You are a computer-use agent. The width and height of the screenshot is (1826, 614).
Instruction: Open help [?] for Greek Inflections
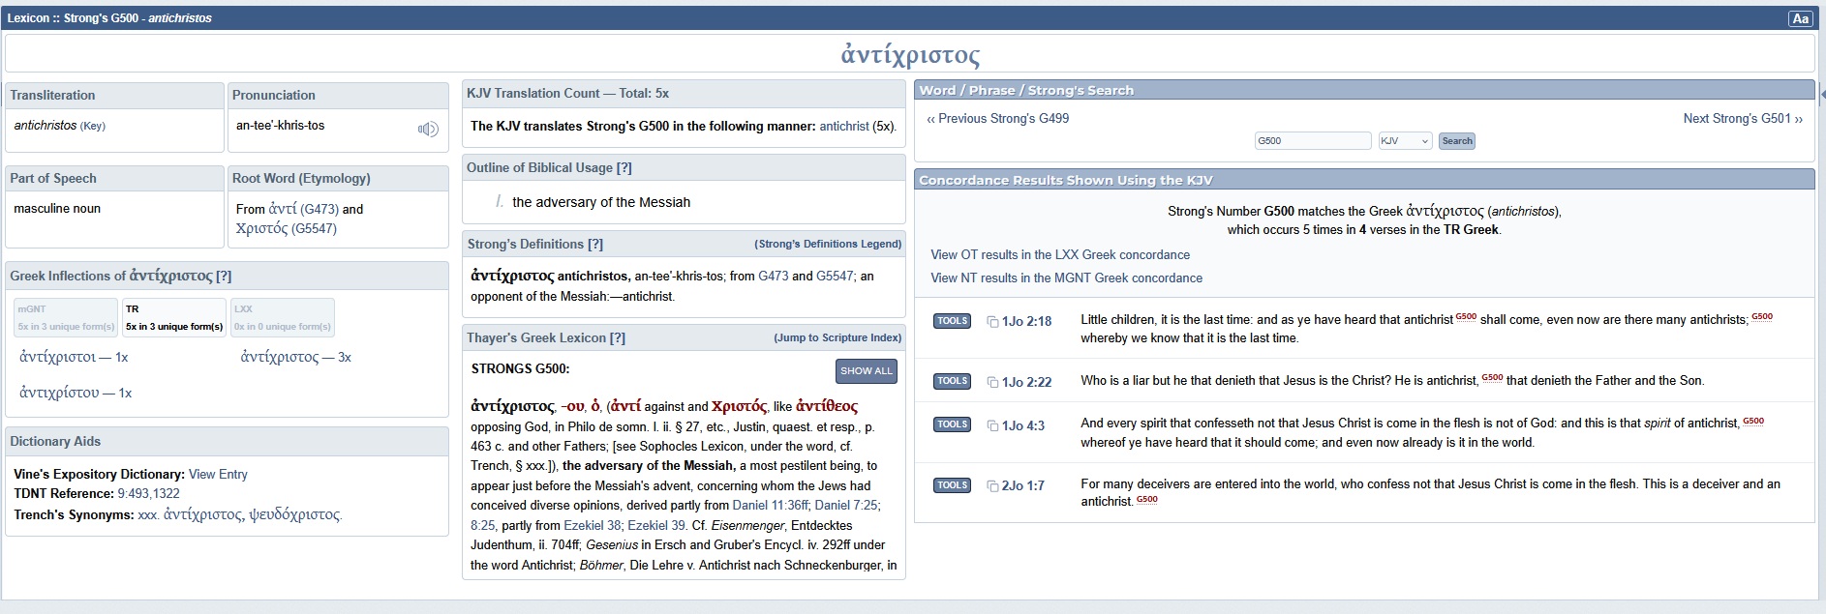point(224,277)
